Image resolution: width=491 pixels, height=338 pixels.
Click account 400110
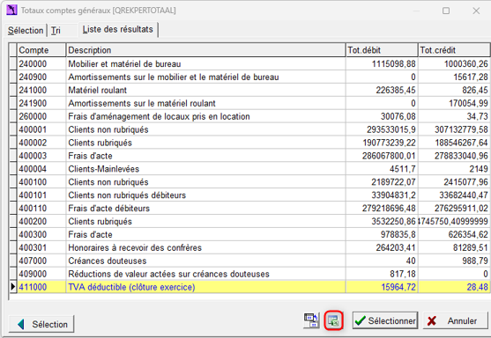pos(41,209)
